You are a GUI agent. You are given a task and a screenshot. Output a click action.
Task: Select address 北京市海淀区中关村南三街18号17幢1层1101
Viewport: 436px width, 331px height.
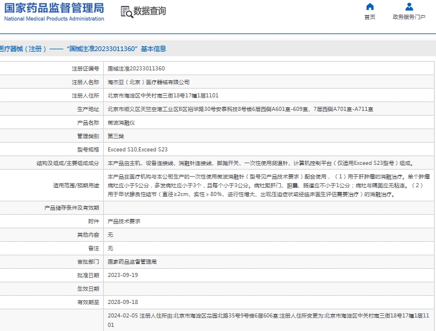click(x=163, y=96)
